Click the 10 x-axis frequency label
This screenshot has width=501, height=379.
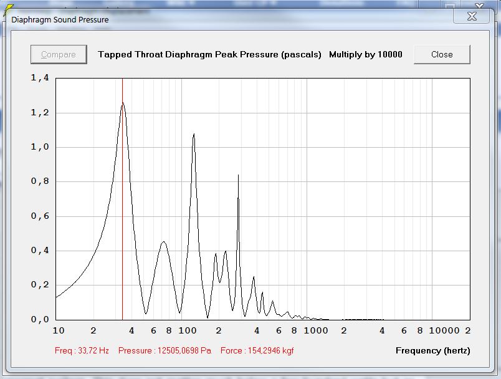(x=59, y=330)
